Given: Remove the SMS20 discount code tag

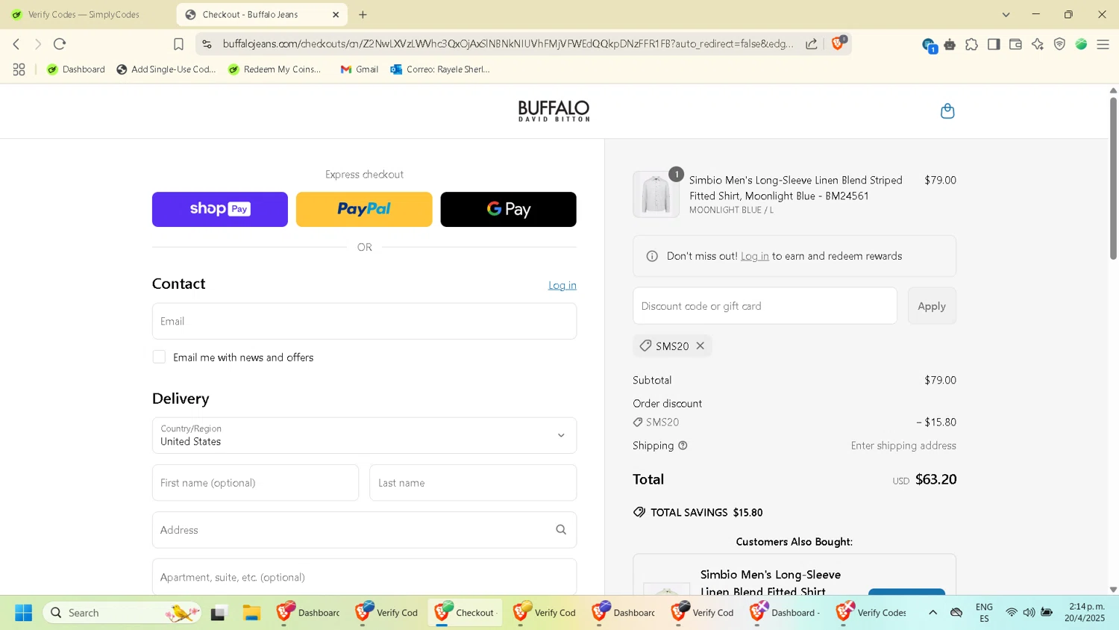Looking at the screenshot, I should (x=700, y=346).
